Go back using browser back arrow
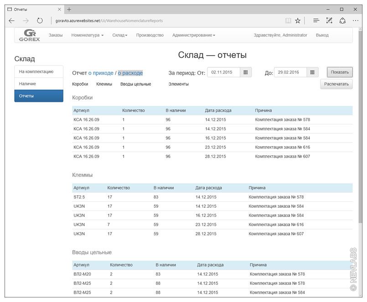Viewport: 367px width, 302px height. 11,20
